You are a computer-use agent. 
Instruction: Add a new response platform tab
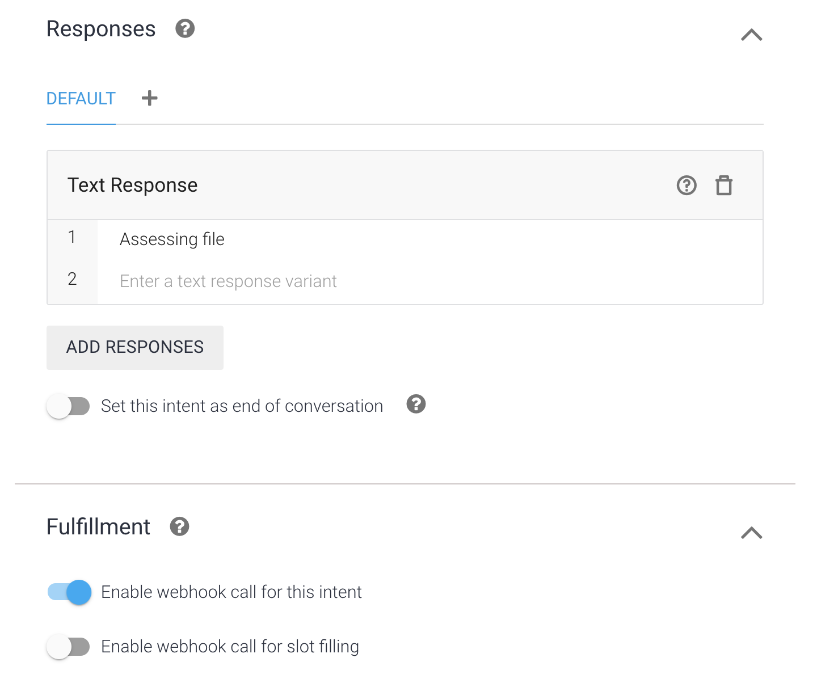coord(149,98)
